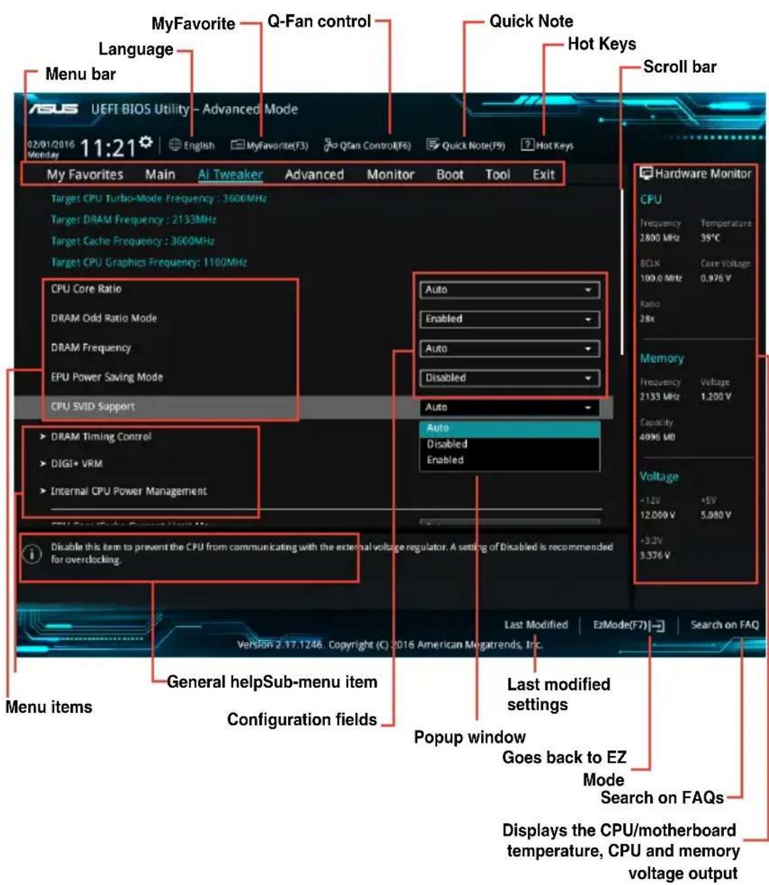Select the DRAM Odd Ratio Mode label
The image size is (769, 885).
104,318
